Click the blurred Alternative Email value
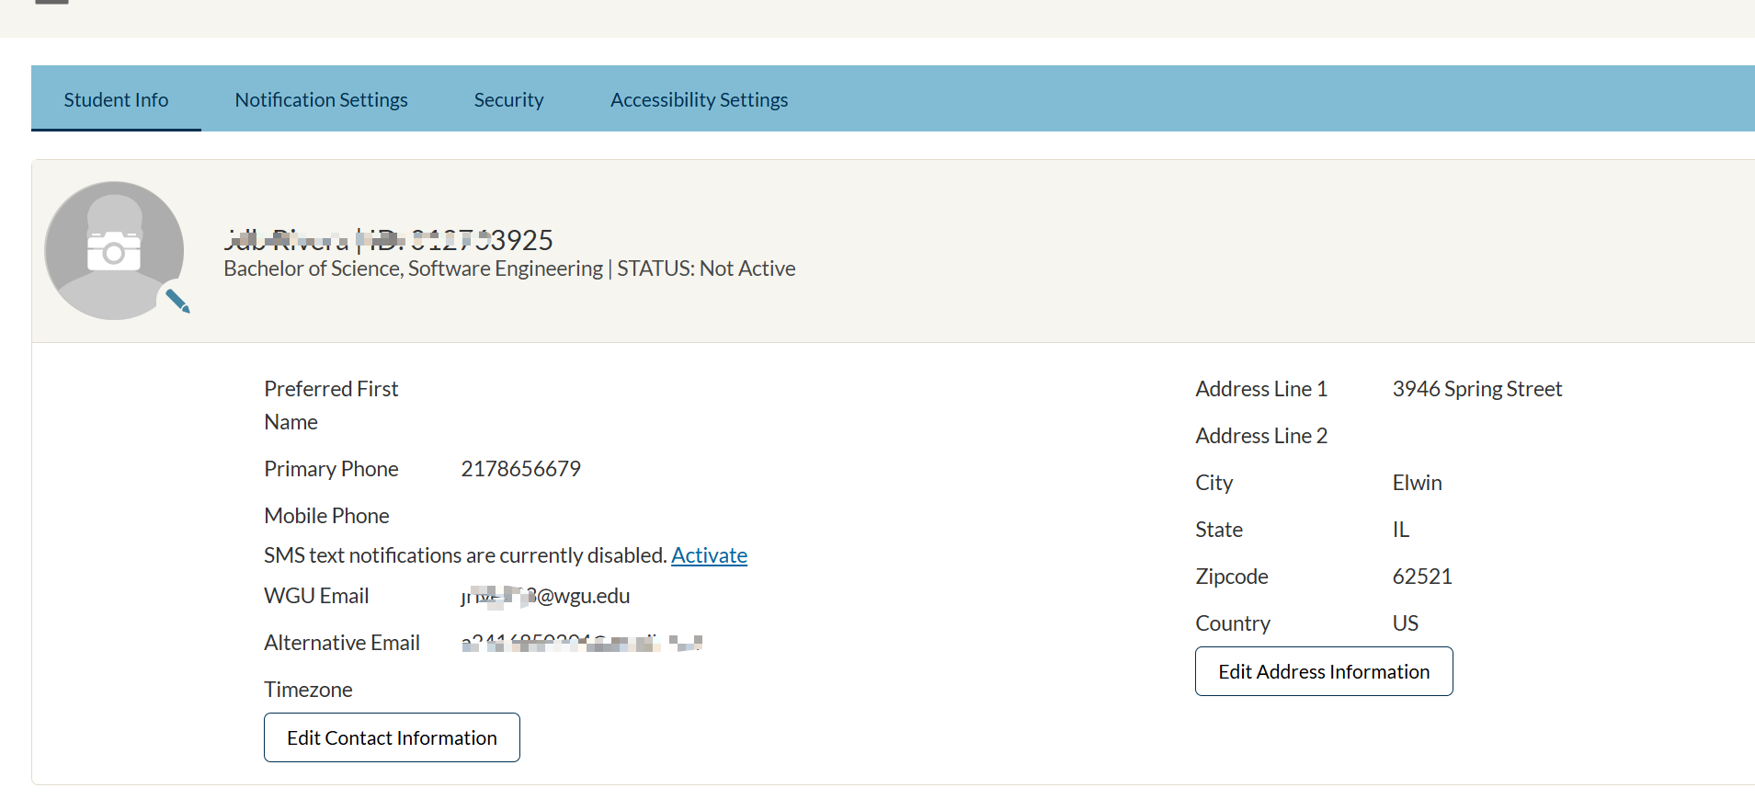 click(x=582, y=643)
